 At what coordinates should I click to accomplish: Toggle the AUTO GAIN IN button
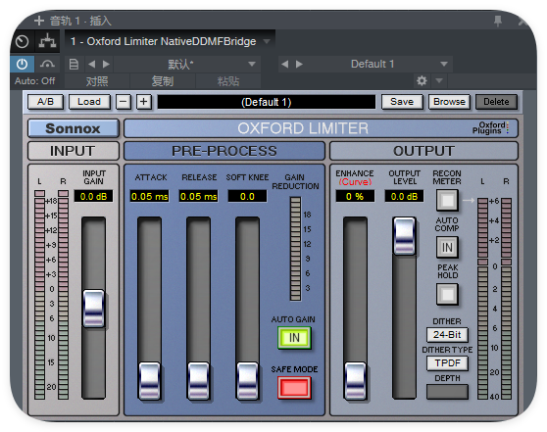[x=294, y=338]
